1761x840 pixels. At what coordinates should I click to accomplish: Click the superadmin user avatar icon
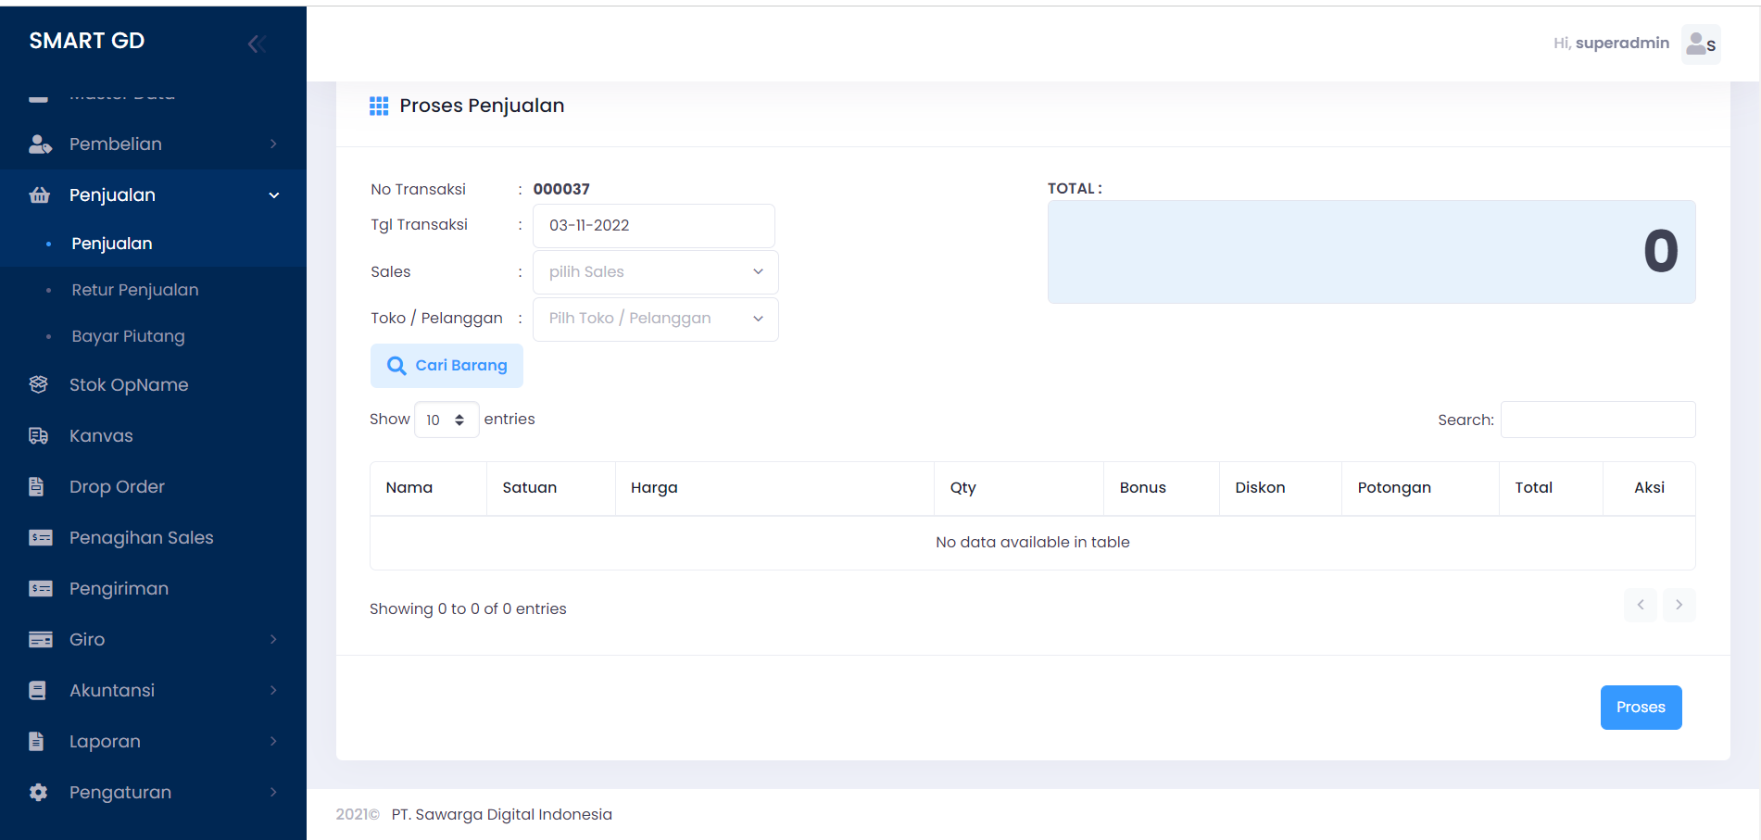[x=1700, y=44]
